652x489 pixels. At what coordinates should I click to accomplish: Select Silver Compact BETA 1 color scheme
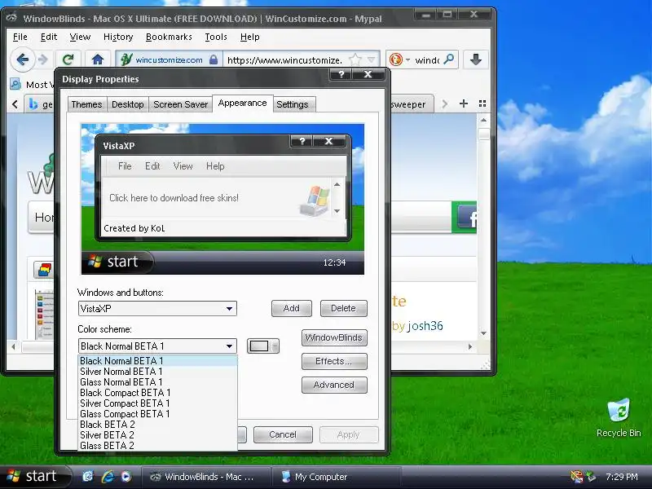pyautogui.click(x=157, y=403)
